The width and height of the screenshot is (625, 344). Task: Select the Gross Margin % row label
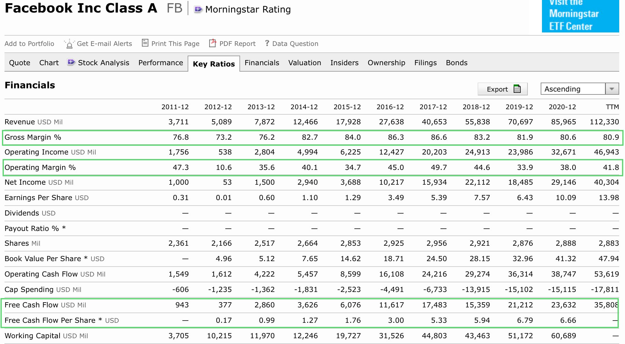tap(33, 137)
